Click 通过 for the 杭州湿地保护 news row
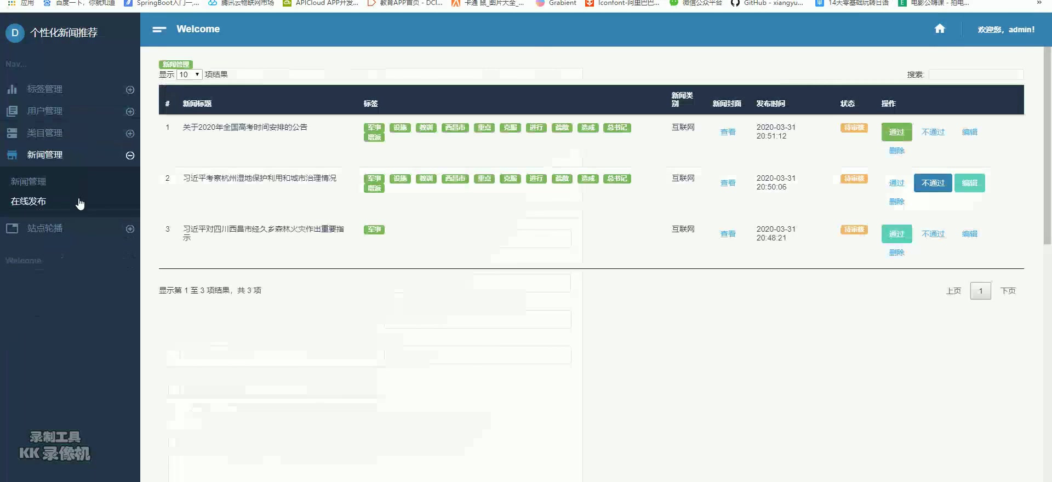 [x=896, y=183]
